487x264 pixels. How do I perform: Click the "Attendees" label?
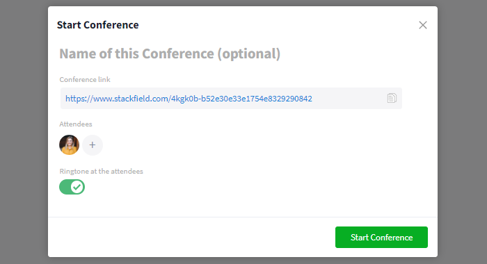76,124
